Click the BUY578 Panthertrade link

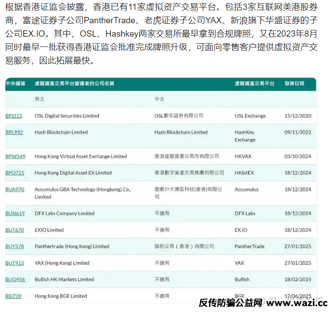click(x=14, y=246)
